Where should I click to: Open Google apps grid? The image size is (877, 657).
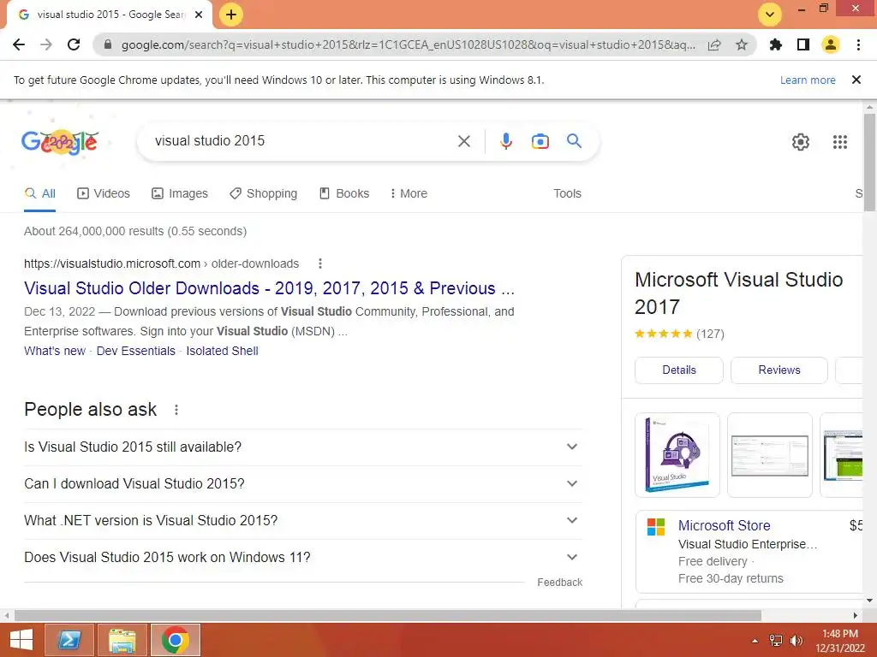point(840,142)
